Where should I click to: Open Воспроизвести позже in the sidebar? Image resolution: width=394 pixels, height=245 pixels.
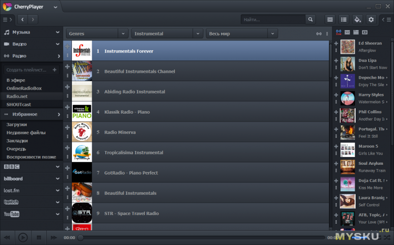click(x=32, y=157)
